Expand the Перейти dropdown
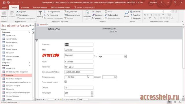The width and height of the screenshot is (185, 104). (136, 15)
